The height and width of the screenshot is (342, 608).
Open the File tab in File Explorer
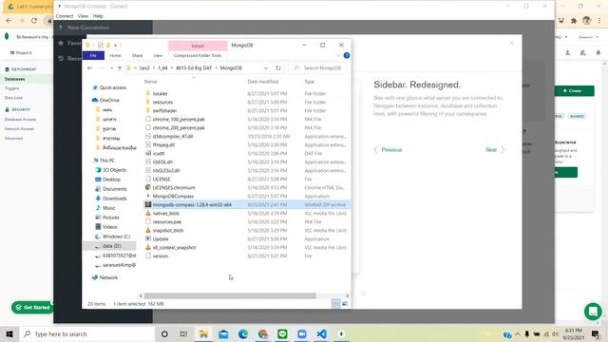(x=93, y=55)
